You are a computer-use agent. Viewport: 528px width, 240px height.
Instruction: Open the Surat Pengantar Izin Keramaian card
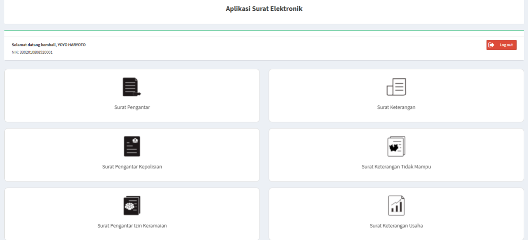click(132, 214)
